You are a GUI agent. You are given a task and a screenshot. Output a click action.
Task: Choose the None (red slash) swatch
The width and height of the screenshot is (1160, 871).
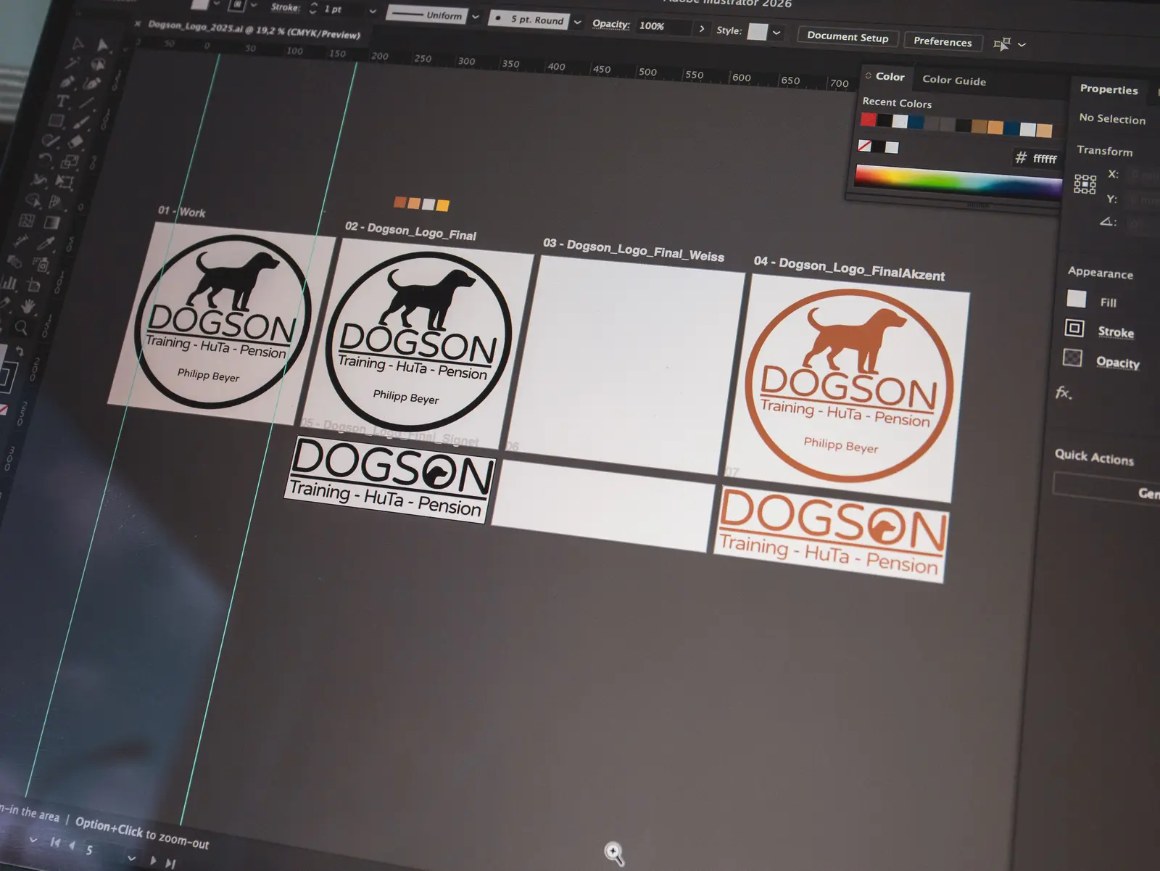864,146
